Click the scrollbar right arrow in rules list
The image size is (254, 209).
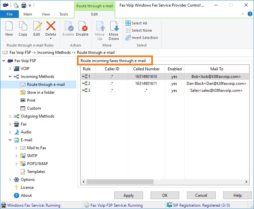point(246,182)
